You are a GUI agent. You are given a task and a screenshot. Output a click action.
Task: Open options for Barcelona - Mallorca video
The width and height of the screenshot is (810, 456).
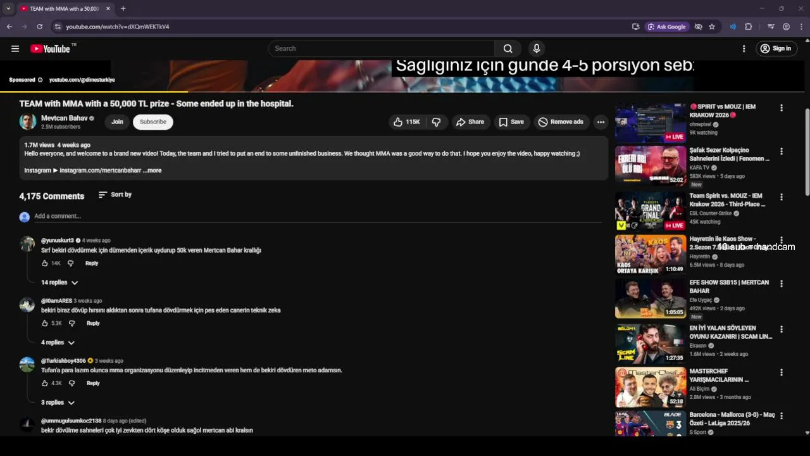pos(782,416)
